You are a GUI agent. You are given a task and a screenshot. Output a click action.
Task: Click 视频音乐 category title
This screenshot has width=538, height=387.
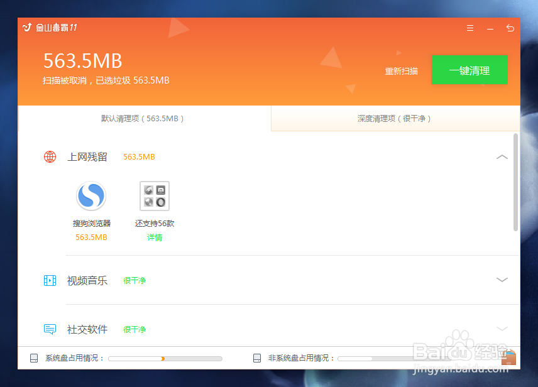click(87, 281)
